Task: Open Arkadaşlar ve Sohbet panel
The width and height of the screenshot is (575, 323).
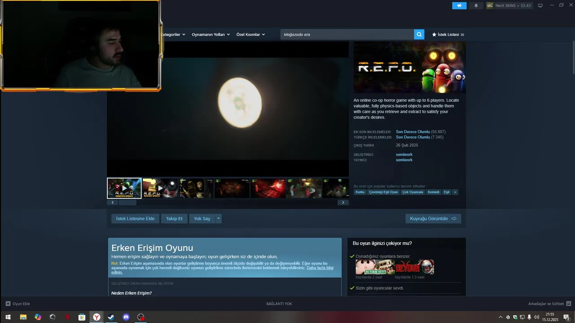Action: tap(549, 304)
